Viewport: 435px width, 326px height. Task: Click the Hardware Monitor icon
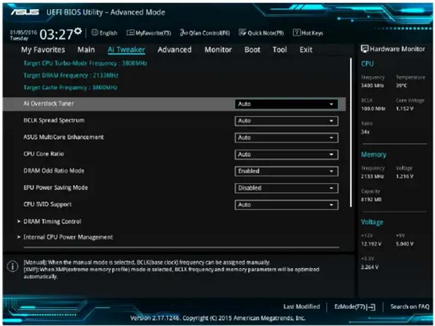[365, 49]
